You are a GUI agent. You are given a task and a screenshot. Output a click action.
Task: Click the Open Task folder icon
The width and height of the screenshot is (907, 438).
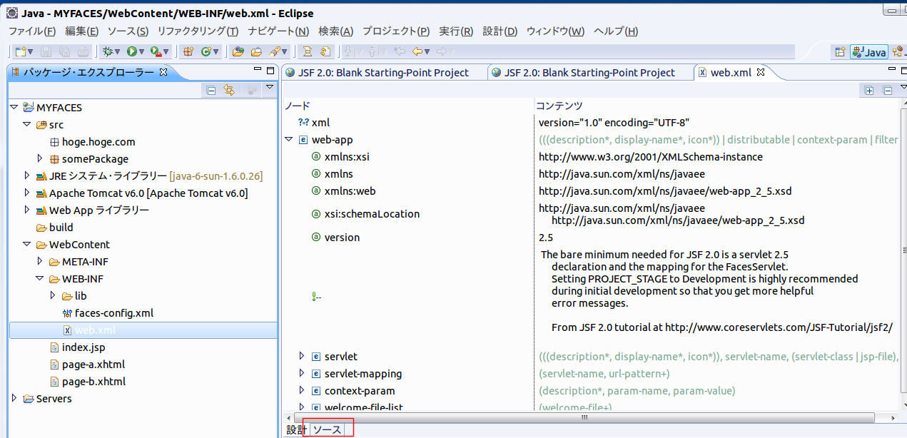[x=255, y=51]
